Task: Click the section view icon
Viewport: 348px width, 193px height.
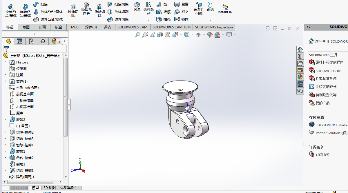Action: pos(160,35)
